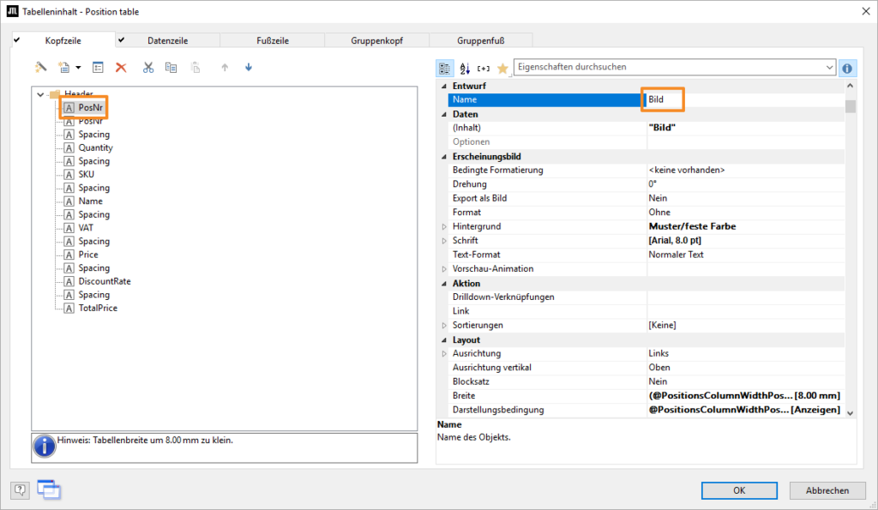Confirm the dialog with OK
The height and width of the screenshot is (510, 878).
pyautogui.click(x=738, y=490)
